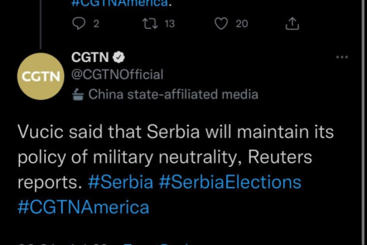Open the #Serbia hashtag
367x245 pixels.
[121, 183]
